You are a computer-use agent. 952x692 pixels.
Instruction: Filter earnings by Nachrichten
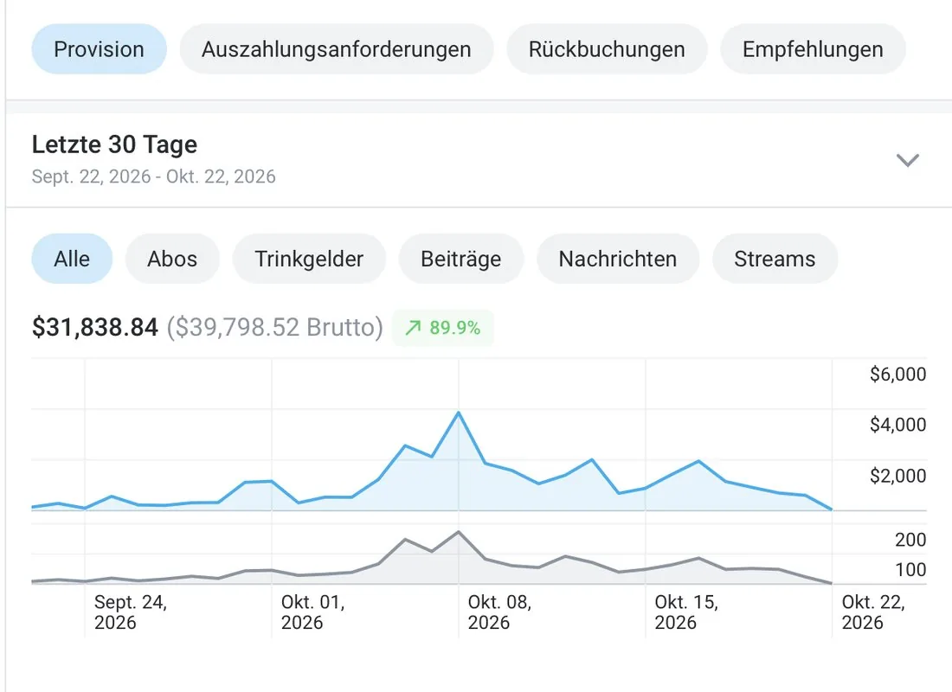coord(617,259)
